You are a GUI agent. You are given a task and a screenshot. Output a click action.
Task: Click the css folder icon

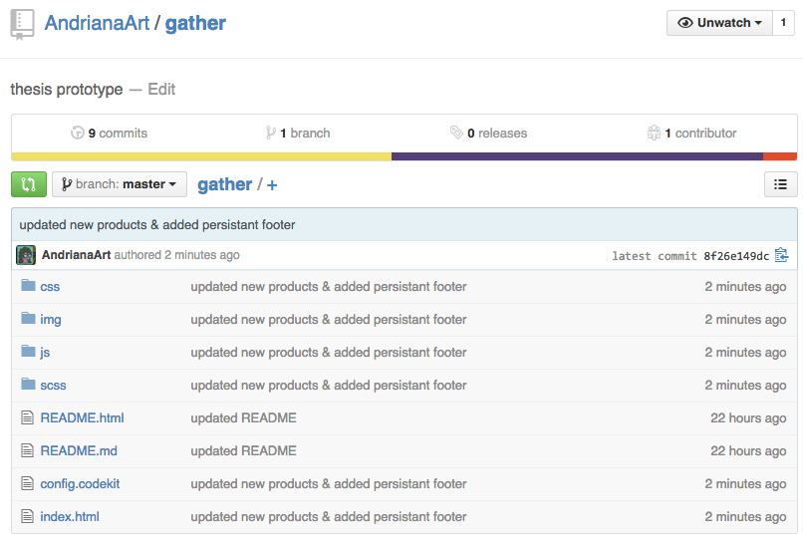pos(28,285)
